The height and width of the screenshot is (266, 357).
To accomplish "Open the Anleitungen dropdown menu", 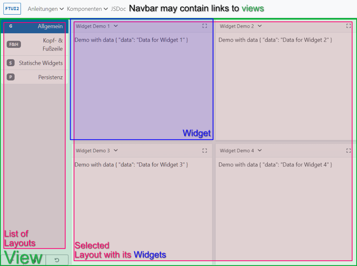I will (45, 9).
